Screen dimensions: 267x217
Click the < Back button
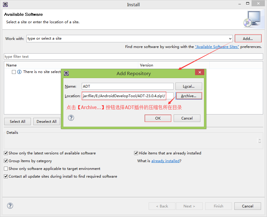(162, 206)
